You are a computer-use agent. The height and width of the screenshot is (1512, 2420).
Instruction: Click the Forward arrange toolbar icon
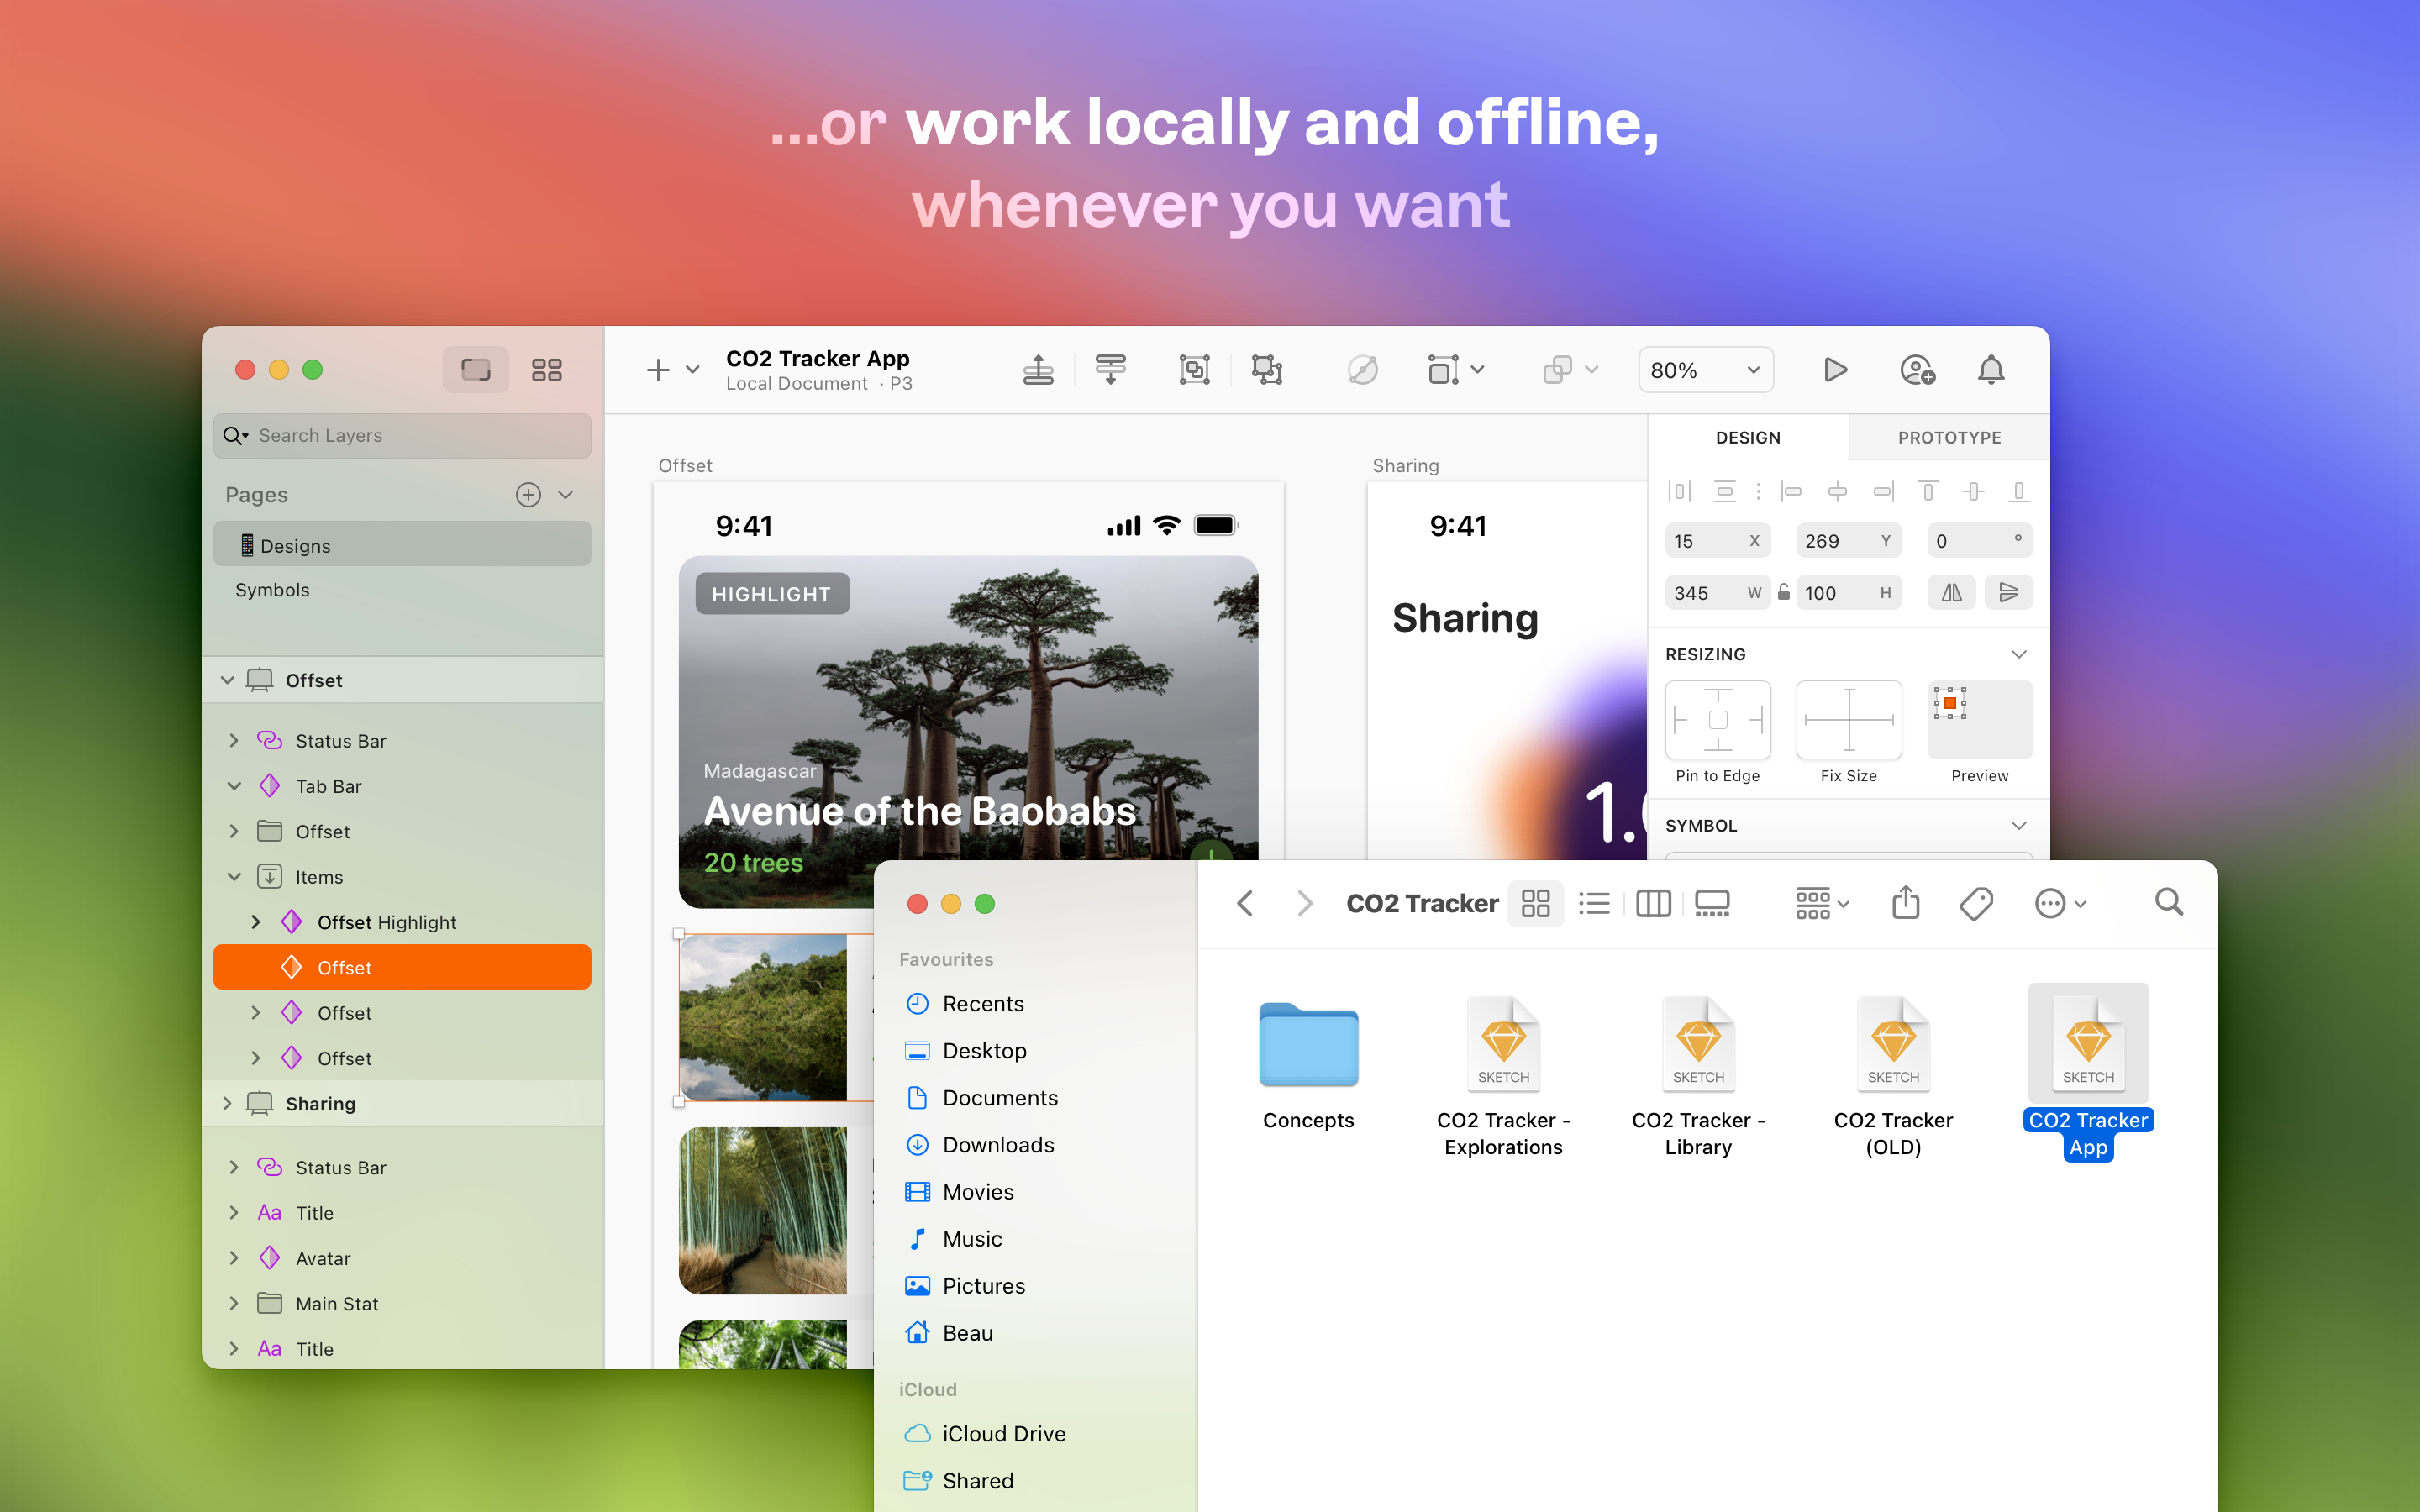tap(1038, 370)
